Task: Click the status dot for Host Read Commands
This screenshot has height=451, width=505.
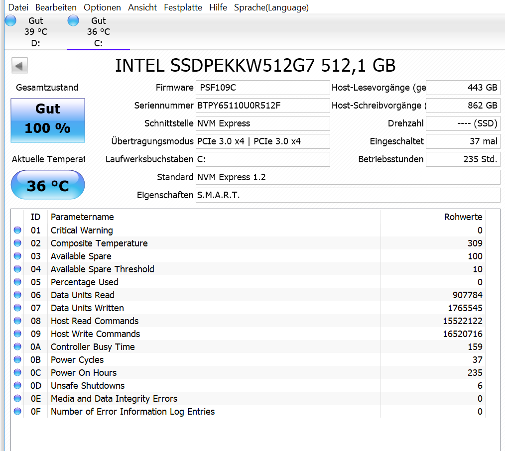Action: [x=17, y=321]
